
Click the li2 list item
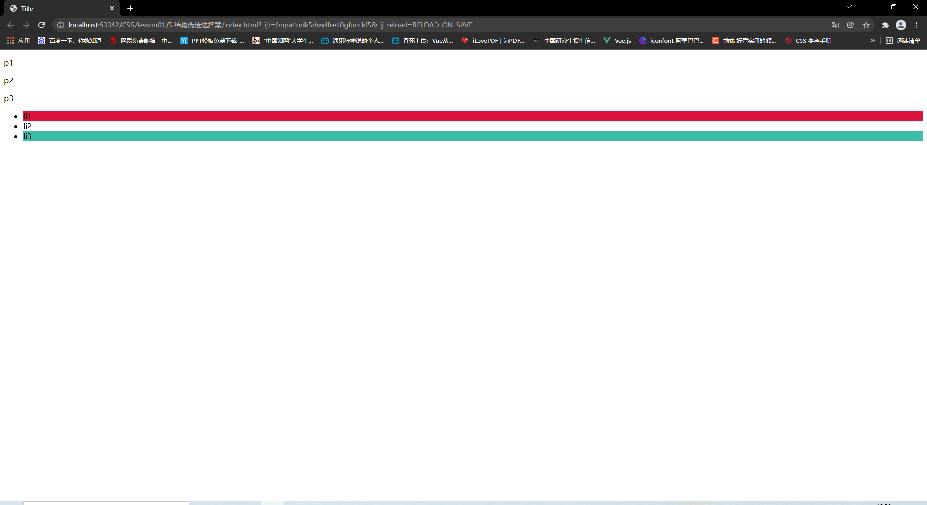(473, 126)
